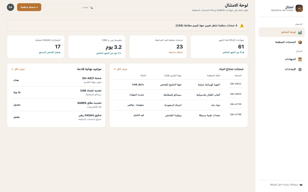Click صدرت الشهادة status cell
Viewport: 308px width, 192px height.
coord(137,95)
